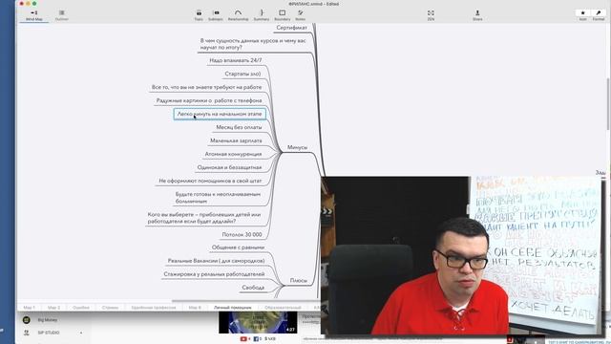Open the Icon panel

tap(583, 15)
